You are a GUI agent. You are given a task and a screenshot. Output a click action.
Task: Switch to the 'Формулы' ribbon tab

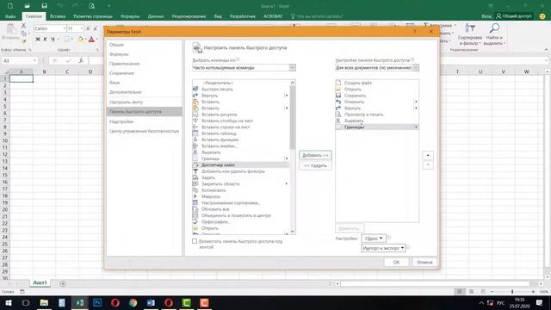[x=130, y=16]
